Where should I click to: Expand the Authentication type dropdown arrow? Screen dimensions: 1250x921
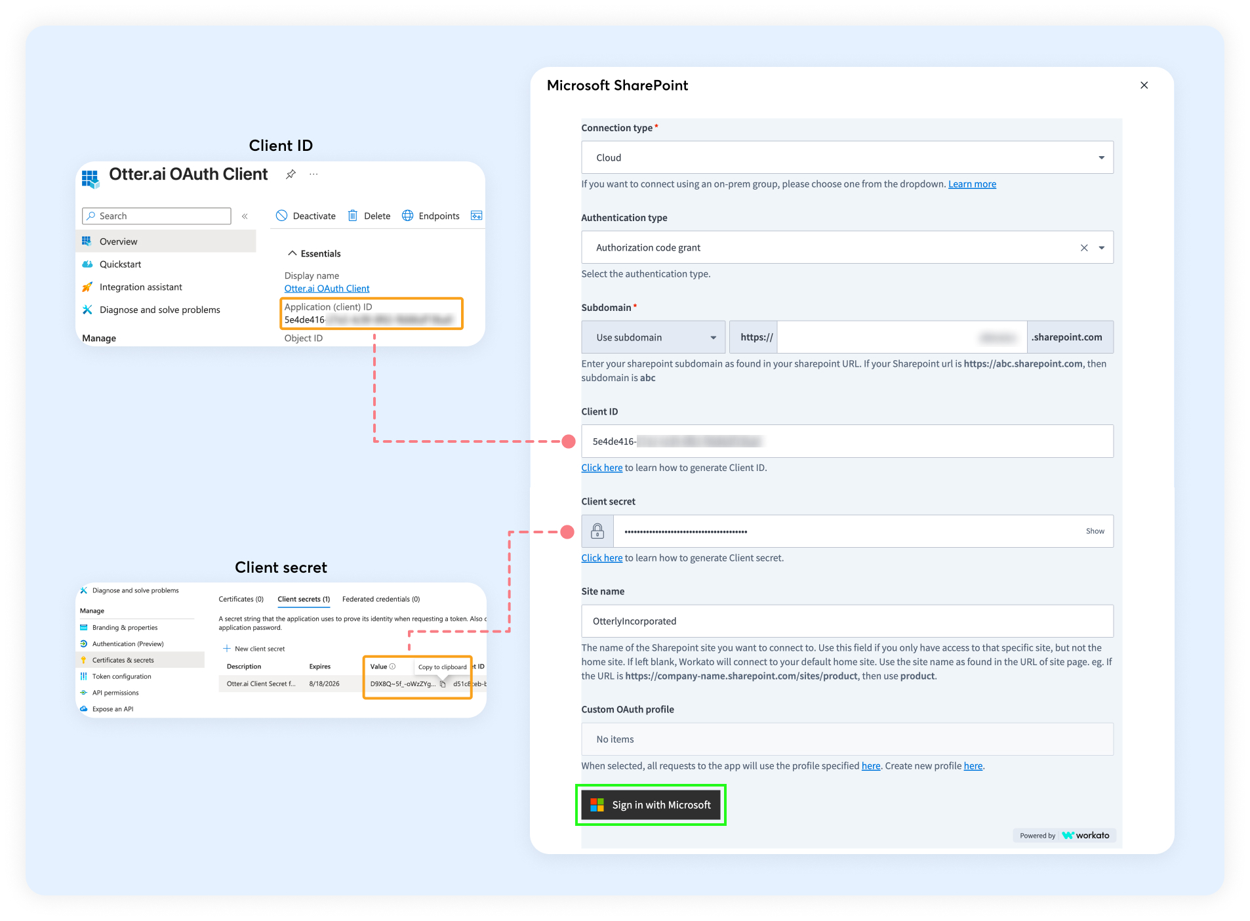(x=1102, y=248)
